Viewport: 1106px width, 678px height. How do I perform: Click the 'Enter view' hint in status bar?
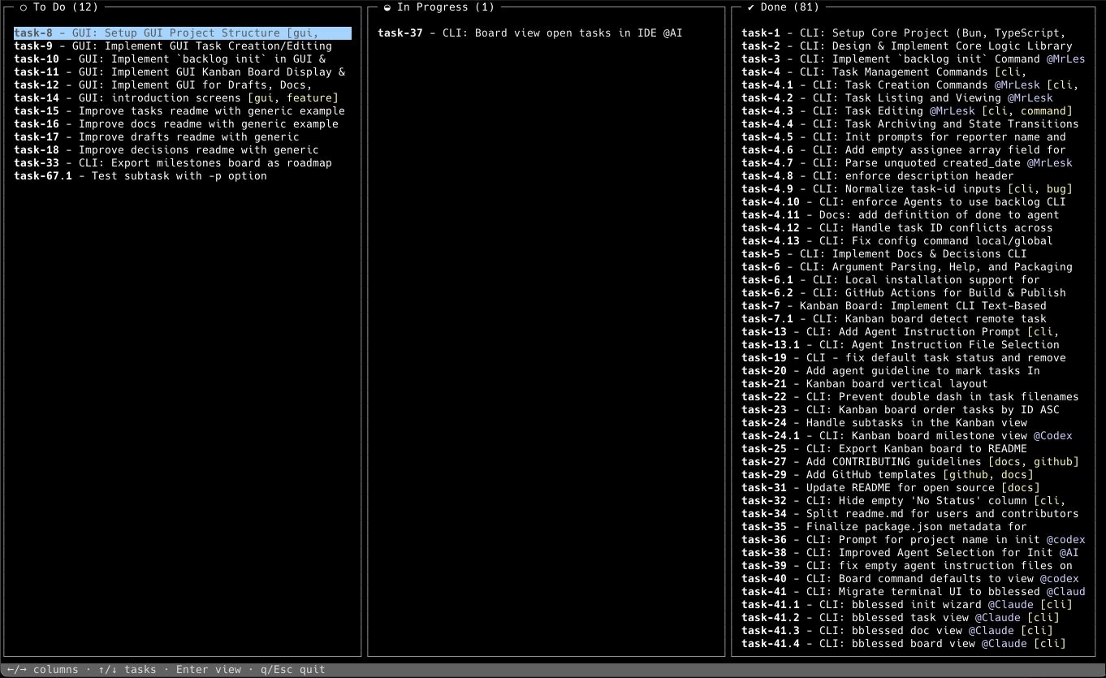pyautogui.click(x=209, y=670)
